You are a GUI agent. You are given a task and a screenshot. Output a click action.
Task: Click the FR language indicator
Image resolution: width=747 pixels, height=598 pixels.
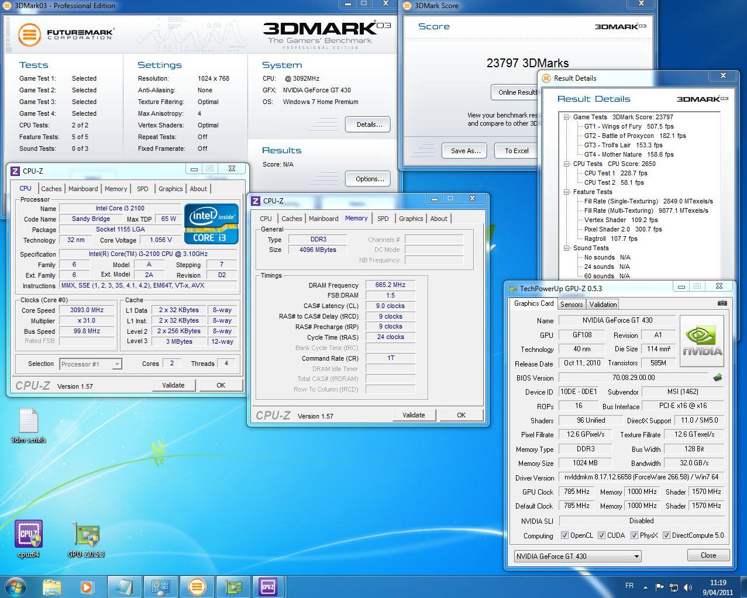pos(629,586)
